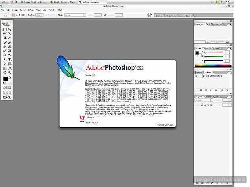Select the Type tool
The height and width of the screenshot is (187, 250).
pos(10,60)
